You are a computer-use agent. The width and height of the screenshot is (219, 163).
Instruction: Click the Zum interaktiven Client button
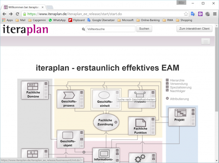(x=194, y=29)
